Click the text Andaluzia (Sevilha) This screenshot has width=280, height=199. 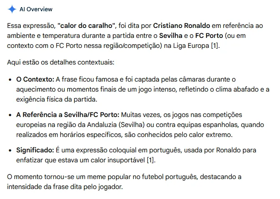tap(116, 125)
